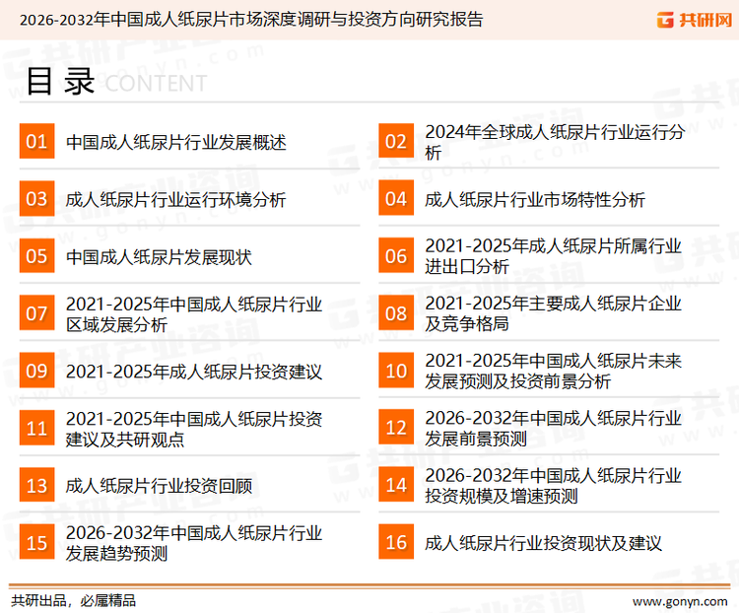Click the orange 03 number box
The image size is (739, 613).
point(36,198)
